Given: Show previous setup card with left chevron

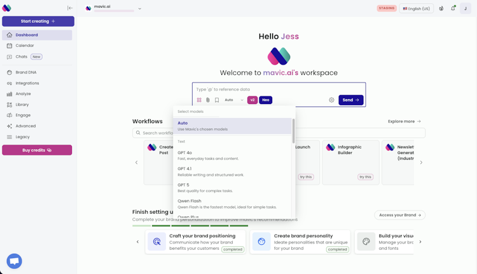Looking at the screenshot, I should click(x=137, y=242).
